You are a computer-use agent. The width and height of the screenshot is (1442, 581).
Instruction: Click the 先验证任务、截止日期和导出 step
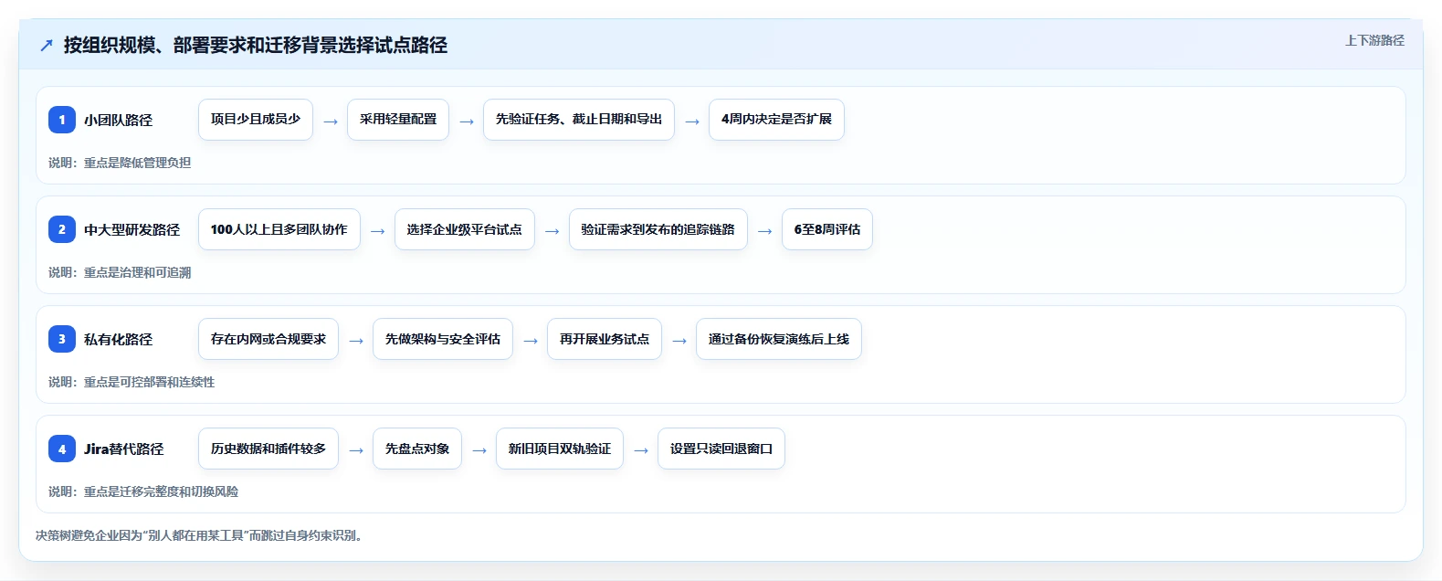579,120
